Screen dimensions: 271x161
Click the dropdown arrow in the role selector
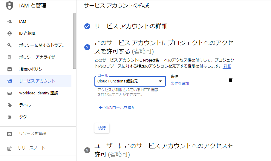(160, 81)
